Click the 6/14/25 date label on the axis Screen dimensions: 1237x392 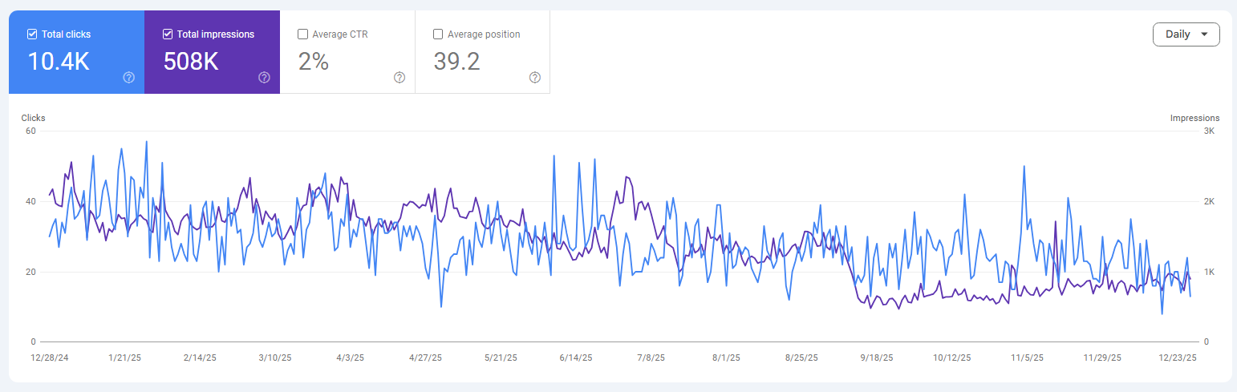pos(575,358)
